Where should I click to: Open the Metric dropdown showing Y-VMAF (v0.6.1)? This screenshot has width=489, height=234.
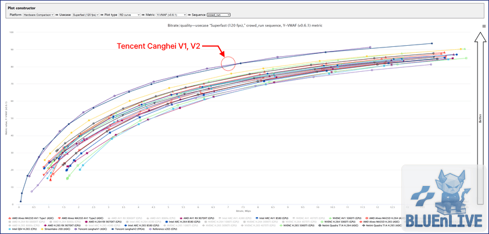[x=171, y=14]
